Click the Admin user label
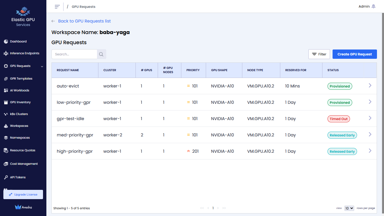 (364, 6)
